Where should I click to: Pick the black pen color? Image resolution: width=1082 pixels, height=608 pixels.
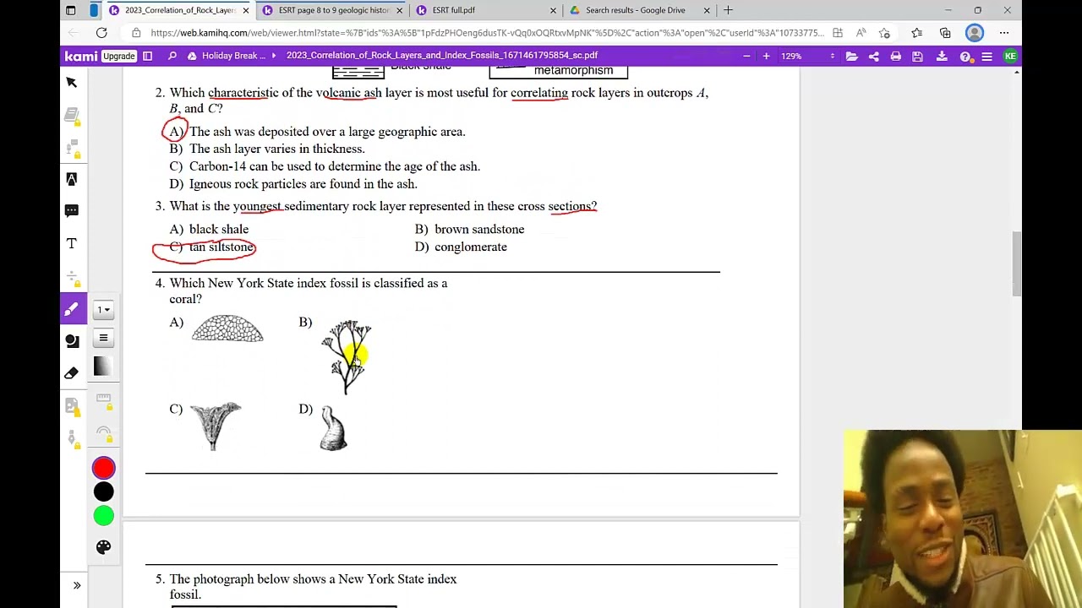tap(103, 491)
